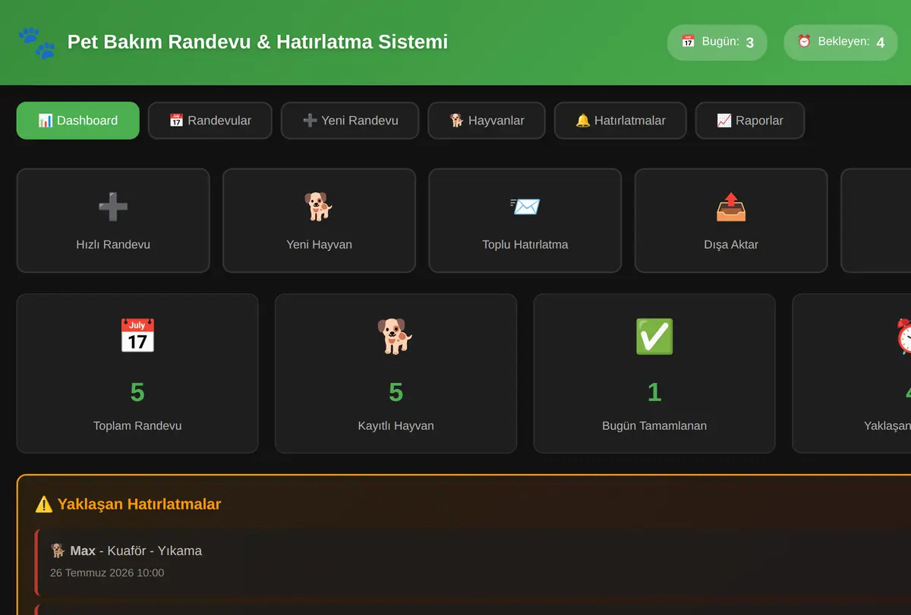The height and width of the screenshot is (615, 911).
Task: Click the Toplam Randevu label
Action: tap(137, 426)
